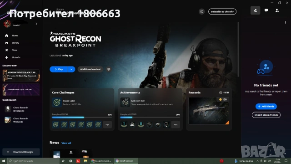Viewport: 291px width, 164px height.
Task: Open the Summer sale banner
Action: (x=21, y=89)
